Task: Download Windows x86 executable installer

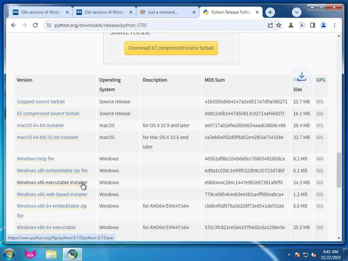Action: point(52,182)
